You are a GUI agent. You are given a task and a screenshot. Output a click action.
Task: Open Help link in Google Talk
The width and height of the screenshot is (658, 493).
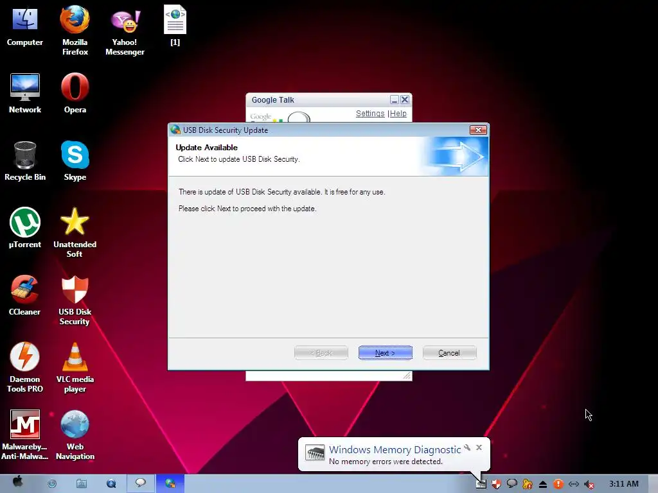point(398,114)
